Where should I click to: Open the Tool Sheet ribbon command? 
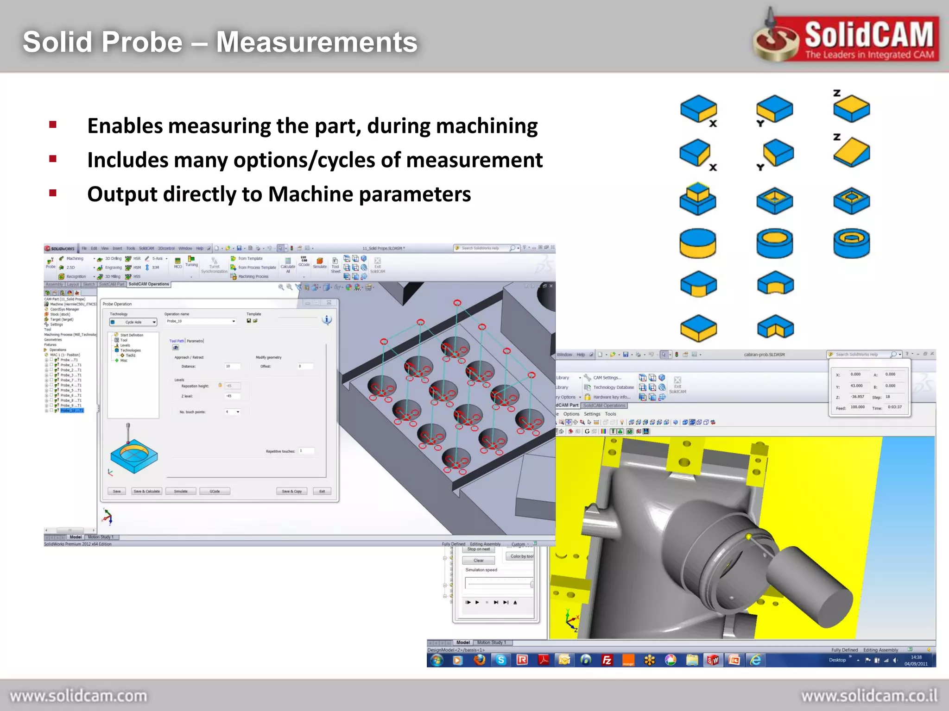point(335,265)
